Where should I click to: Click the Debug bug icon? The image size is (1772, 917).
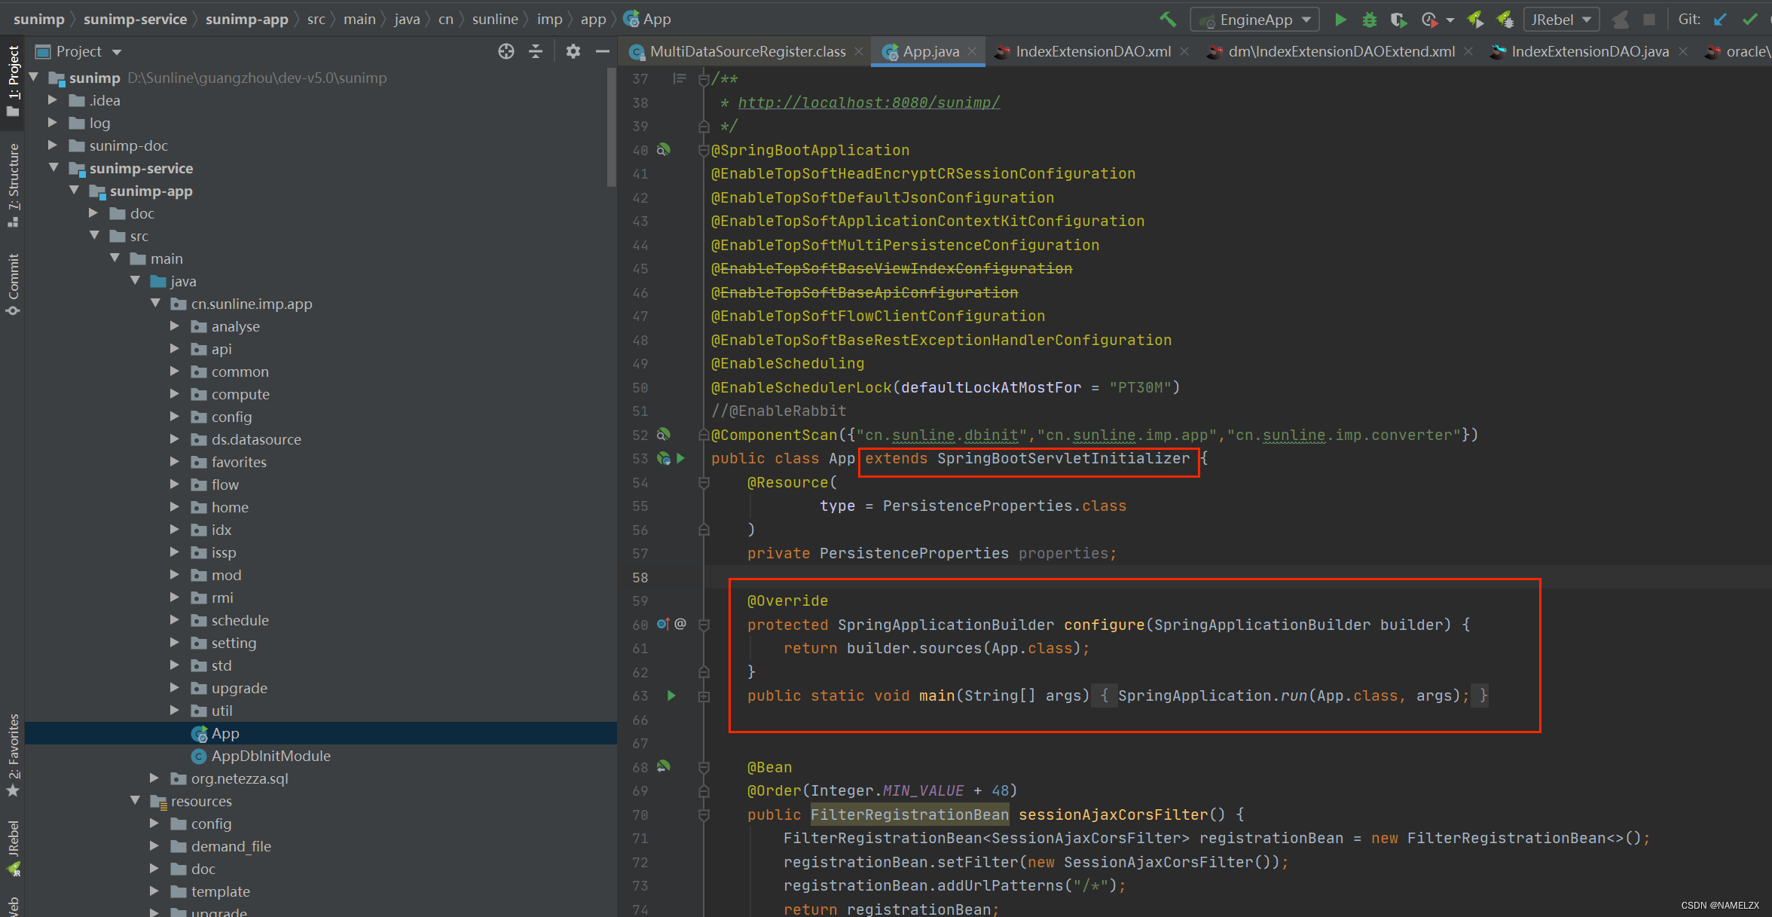pyautogui.click(x=1370, y=20)
